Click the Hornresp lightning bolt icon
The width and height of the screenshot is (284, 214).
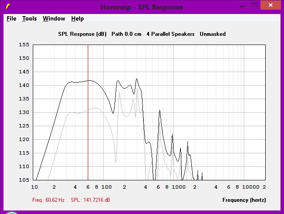pos(7,7)
